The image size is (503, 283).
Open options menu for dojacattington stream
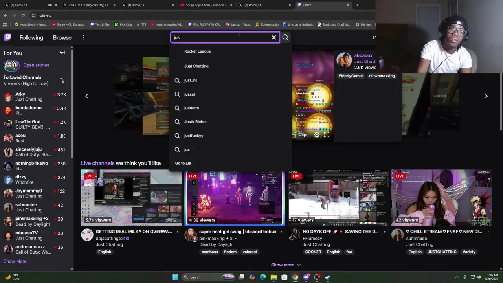pyautogui.click(x=178, y=232)
